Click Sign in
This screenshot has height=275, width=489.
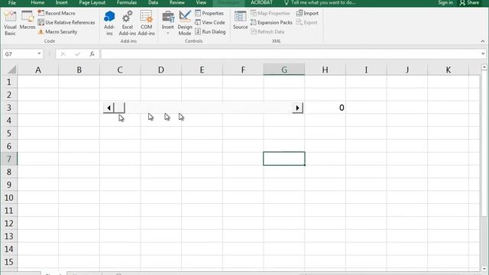[445, 2]
